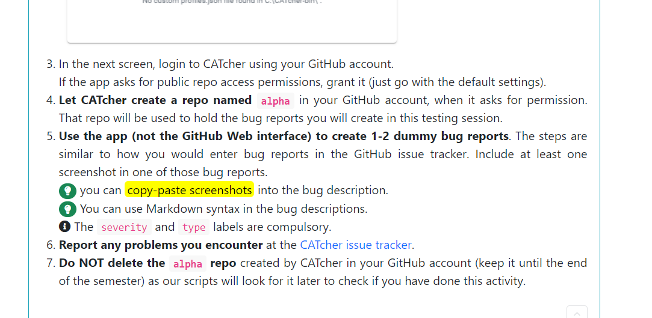Click the pink alpha code tag in step 4

click(275, 101)
